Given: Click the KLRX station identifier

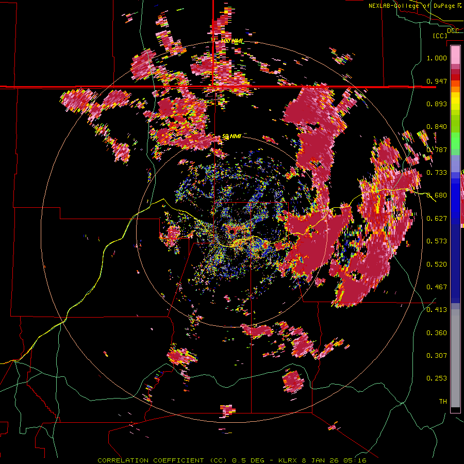Looking at the screenshot, I should pyautogui.click(x=289, y=460).
